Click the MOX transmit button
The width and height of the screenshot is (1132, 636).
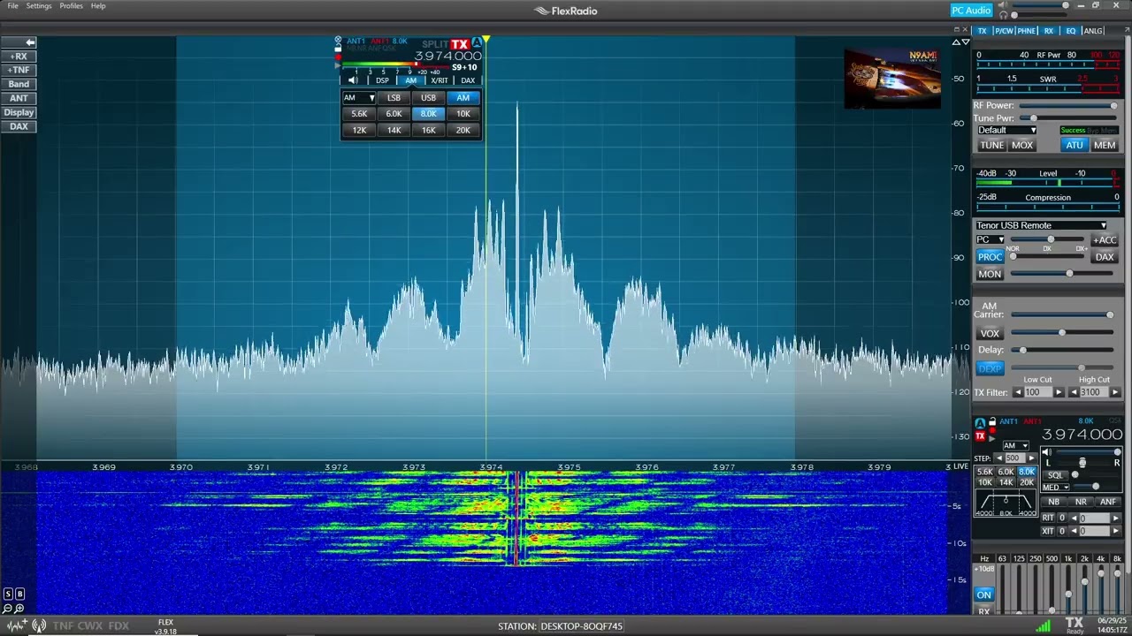point(1021,146)
